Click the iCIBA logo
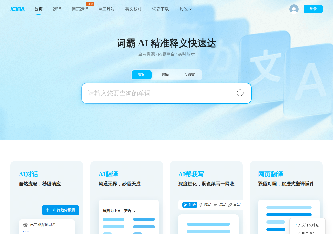333x234 pixels. (17, 9)
